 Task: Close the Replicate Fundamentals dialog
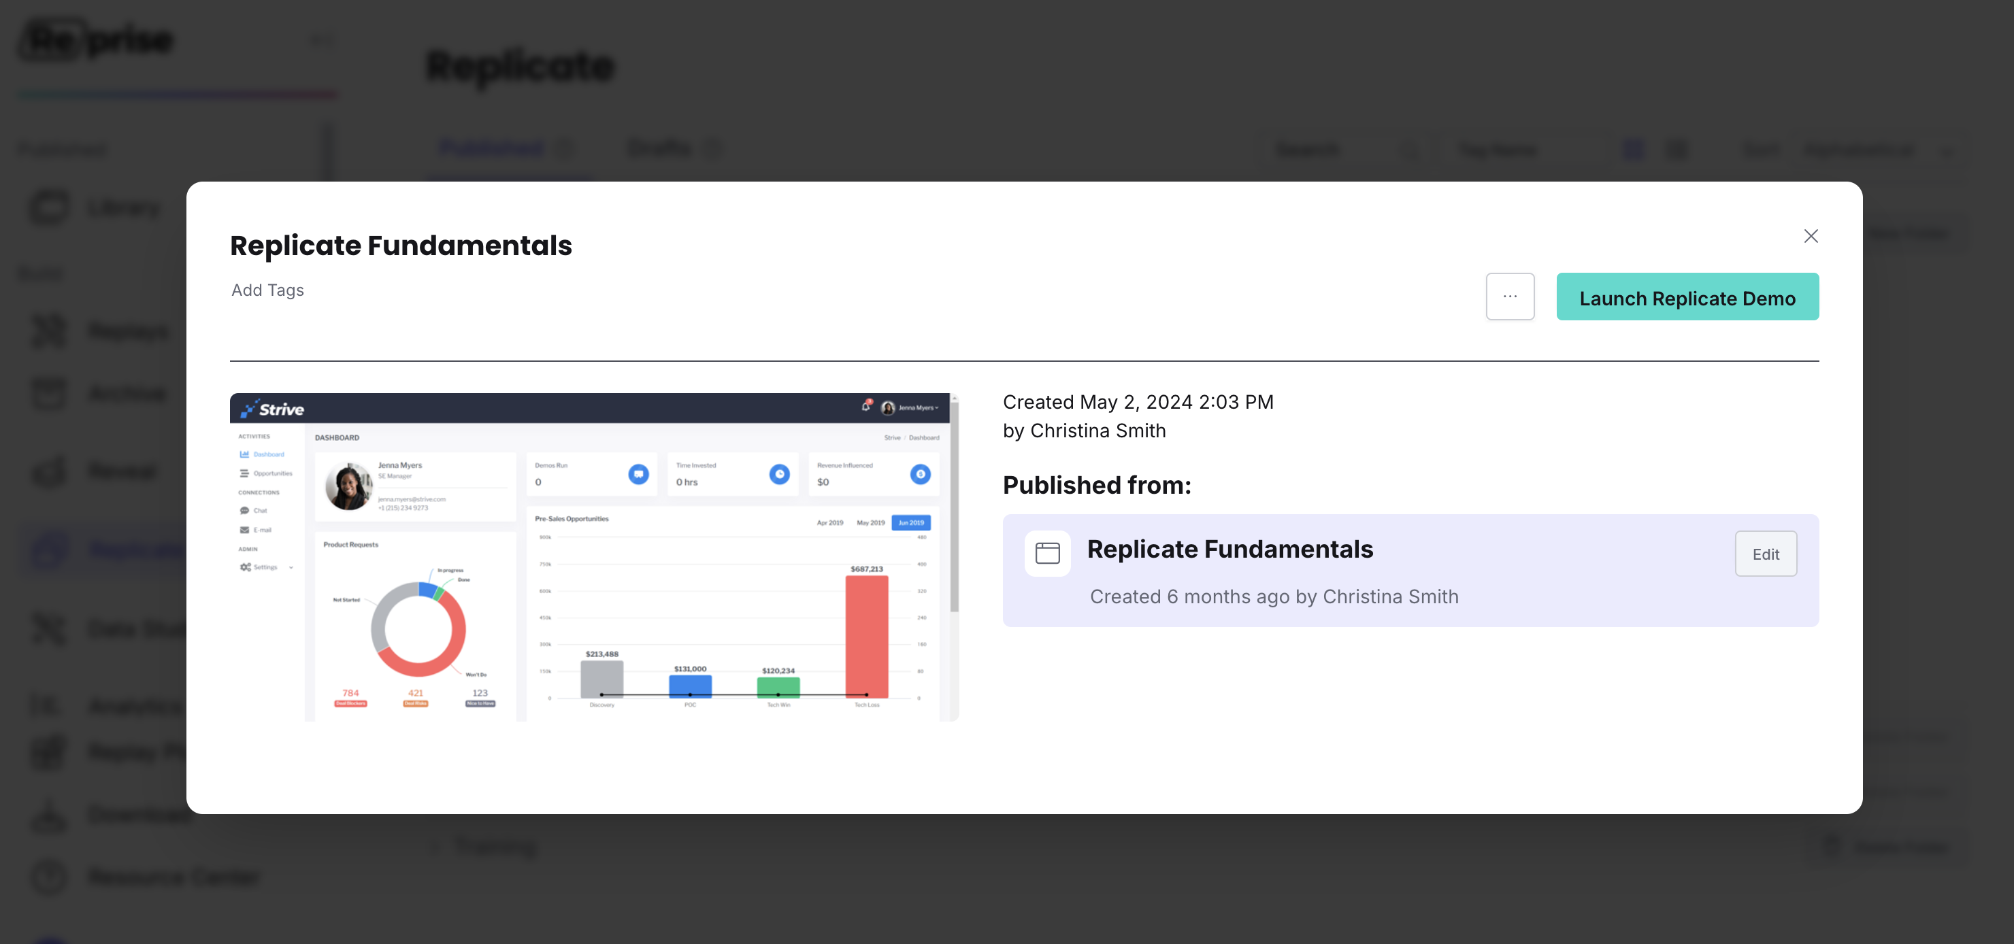pos(1811,236)
